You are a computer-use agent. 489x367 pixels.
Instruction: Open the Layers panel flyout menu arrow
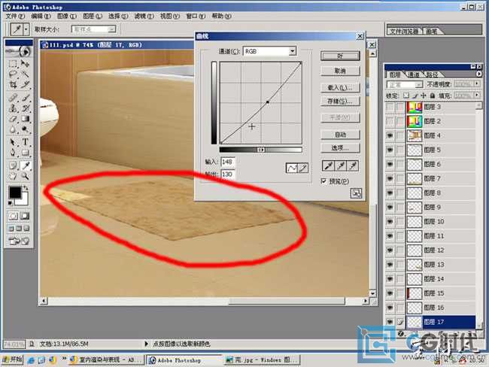[x=479, y=74]
